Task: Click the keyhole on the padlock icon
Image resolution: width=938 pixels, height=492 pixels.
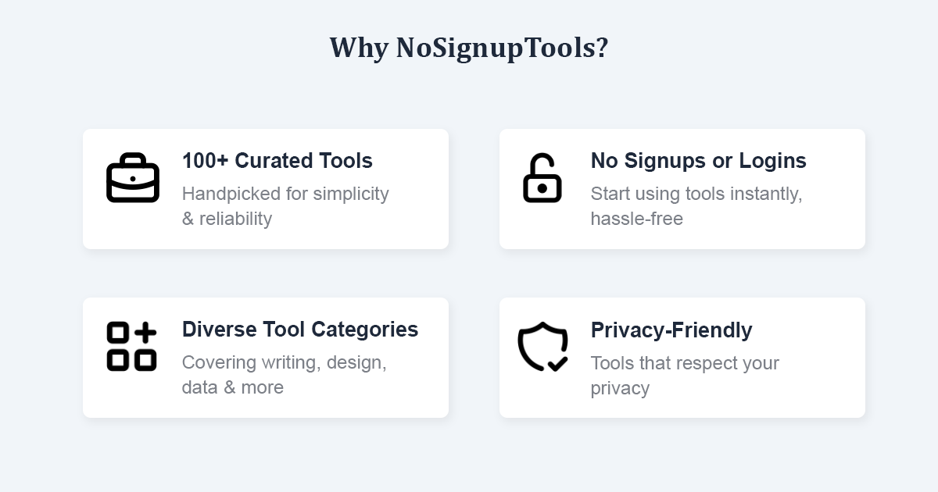Action: click(542, 187)
